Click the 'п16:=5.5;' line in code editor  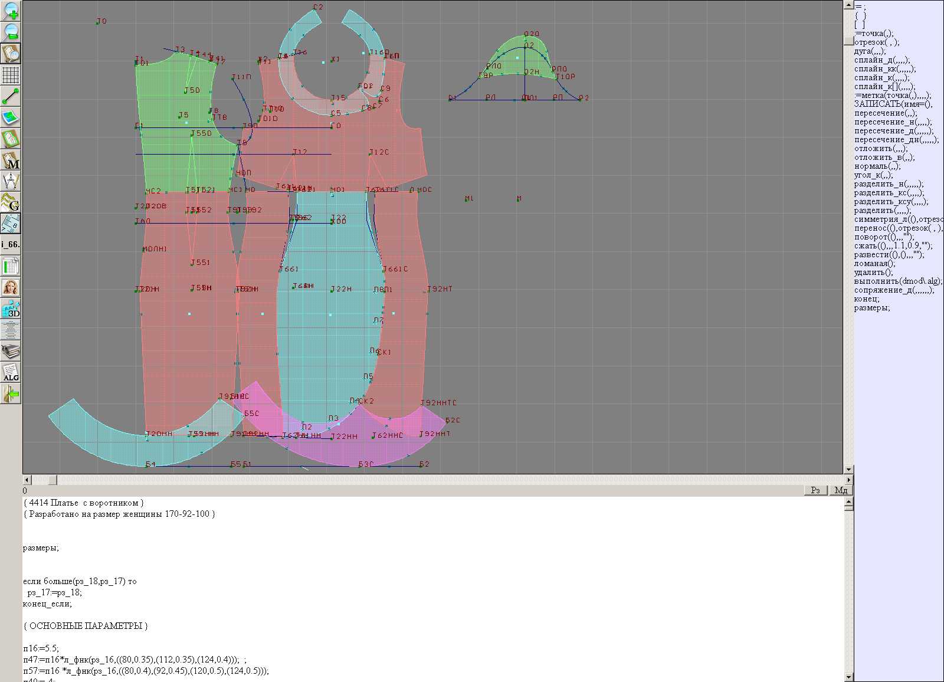tap(41, 648)
